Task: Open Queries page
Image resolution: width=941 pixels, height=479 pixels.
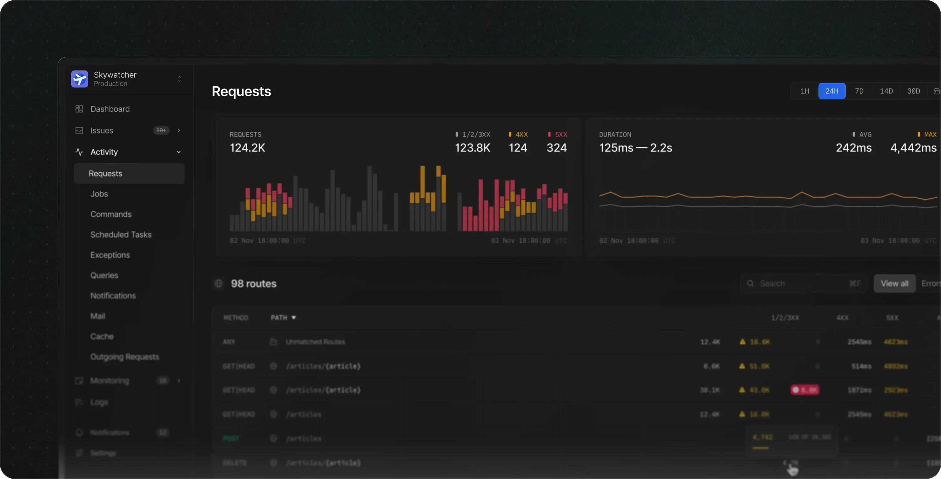Action: click(x=104, y=275)
